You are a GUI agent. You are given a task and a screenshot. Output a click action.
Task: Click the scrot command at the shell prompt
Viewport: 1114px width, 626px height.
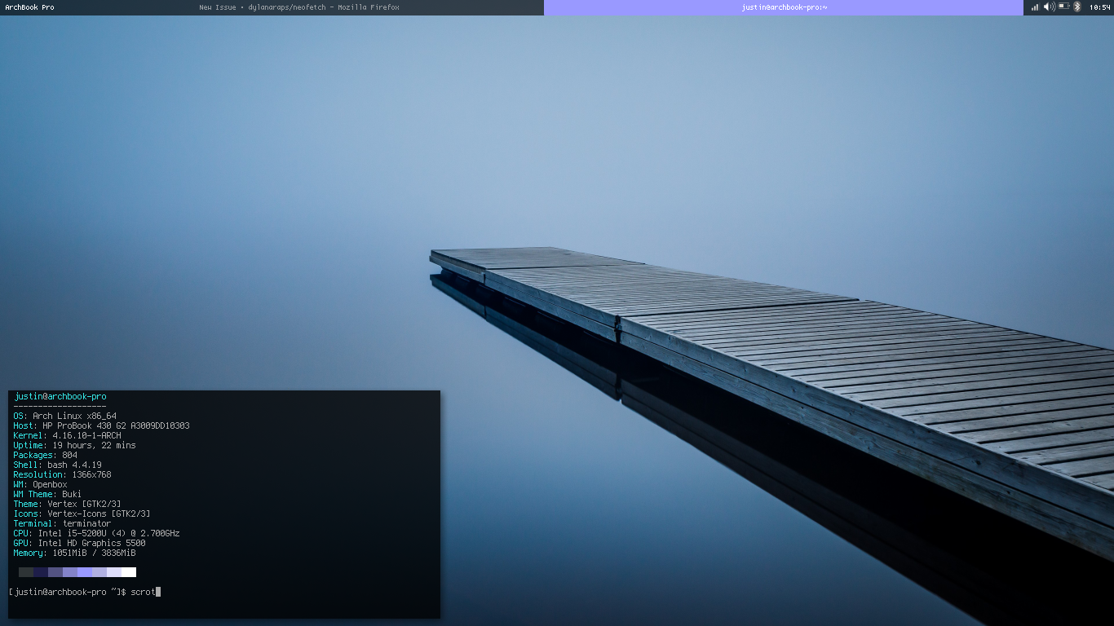[x=143, y=592]
